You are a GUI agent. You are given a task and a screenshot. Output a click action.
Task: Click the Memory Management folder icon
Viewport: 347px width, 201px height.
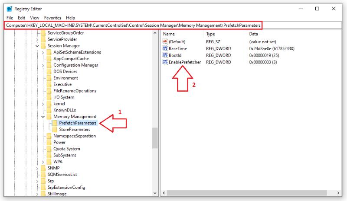point(49,117)
